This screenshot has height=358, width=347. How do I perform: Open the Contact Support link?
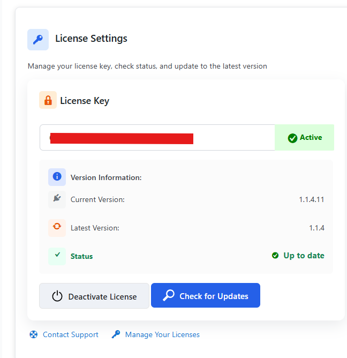[71, 334]
